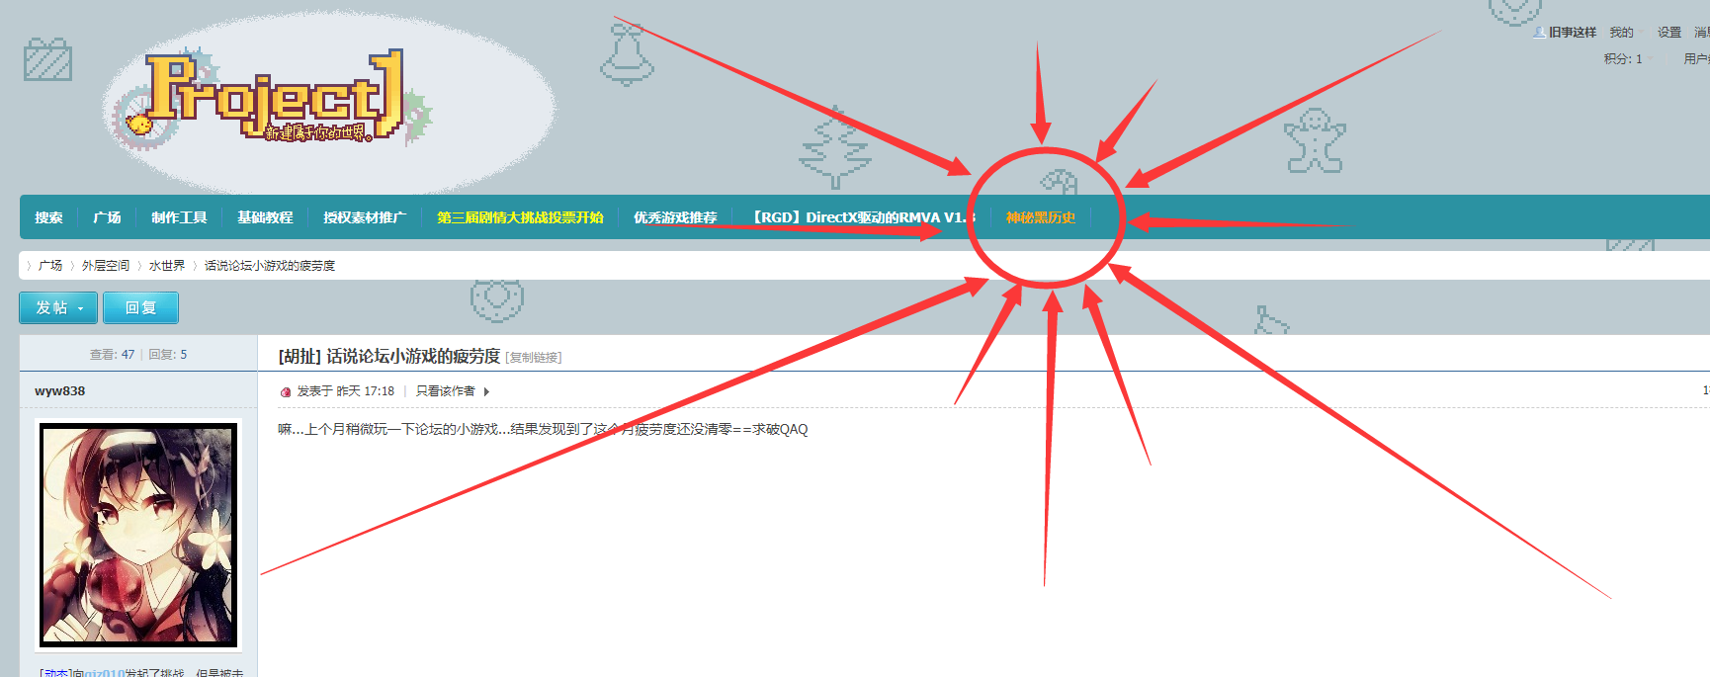The height and width of the screenshot is (677, 1710).
Task: Expand the 只看该作者 arrow menu
Action: (486, 391)
